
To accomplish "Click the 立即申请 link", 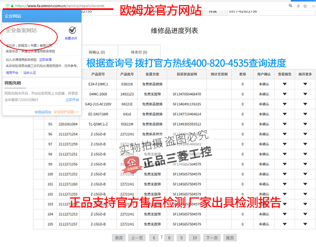I will pyautogui.click(x=45, y=60).
